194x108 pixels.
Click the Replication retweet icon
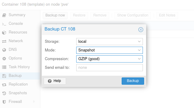pyautogui.click(x=4, y=85)
